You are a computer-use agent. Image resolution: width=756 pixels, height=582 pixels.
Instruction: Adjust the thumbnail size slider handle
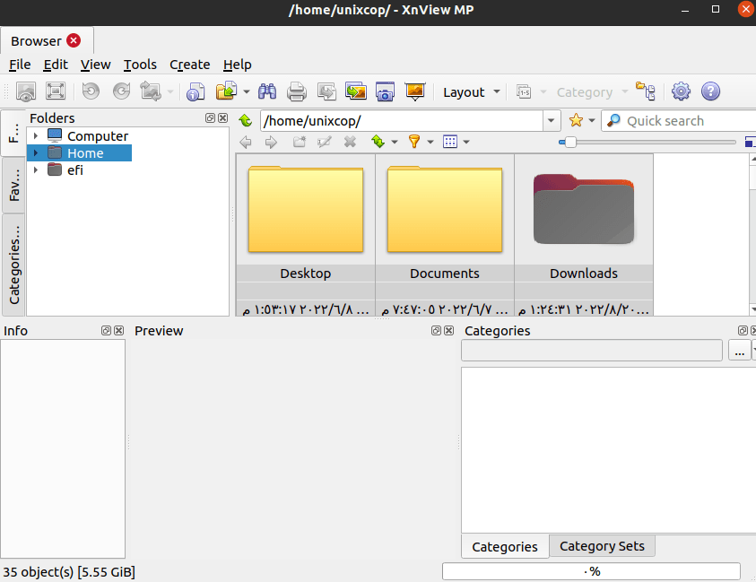(570, 142)
